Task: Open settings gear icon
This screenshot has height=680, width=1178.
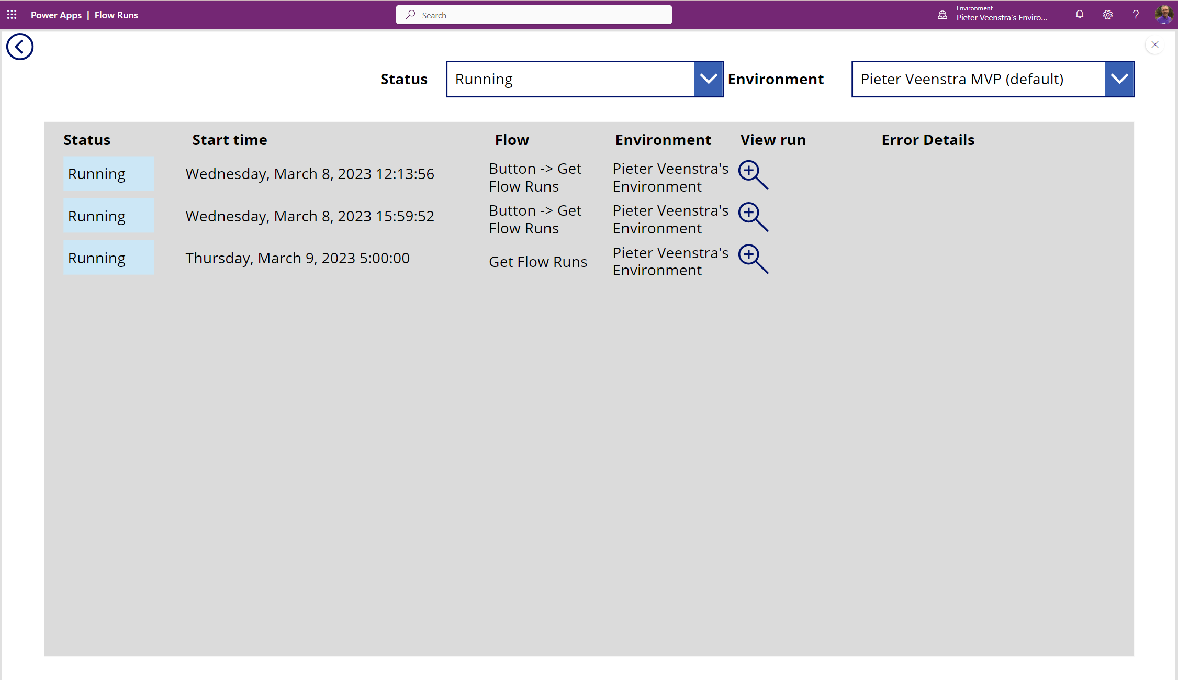Action: click(1107, 15)
